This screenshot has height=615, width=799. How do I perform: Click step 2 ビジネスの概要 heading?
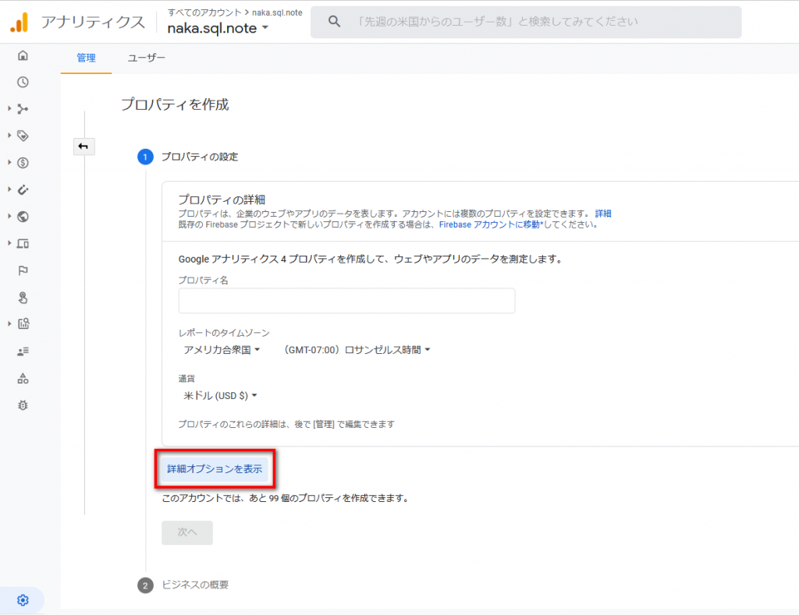195,585
